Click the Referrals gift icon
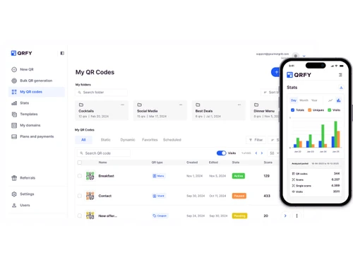Viewport: 353px width, 265px height. 14,178
